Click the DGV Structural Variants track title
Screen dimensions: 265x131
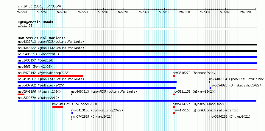coord(42,38)
